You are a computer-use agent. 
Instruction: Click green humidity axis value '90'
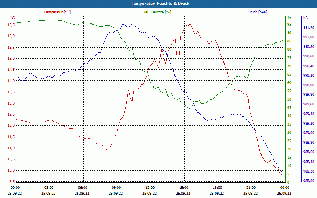coord(289,33)
